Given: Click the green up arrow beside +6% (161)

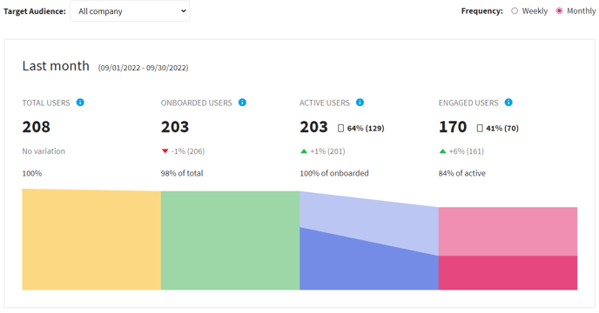Looking at the screenshot, I should [x=442, y=151].
